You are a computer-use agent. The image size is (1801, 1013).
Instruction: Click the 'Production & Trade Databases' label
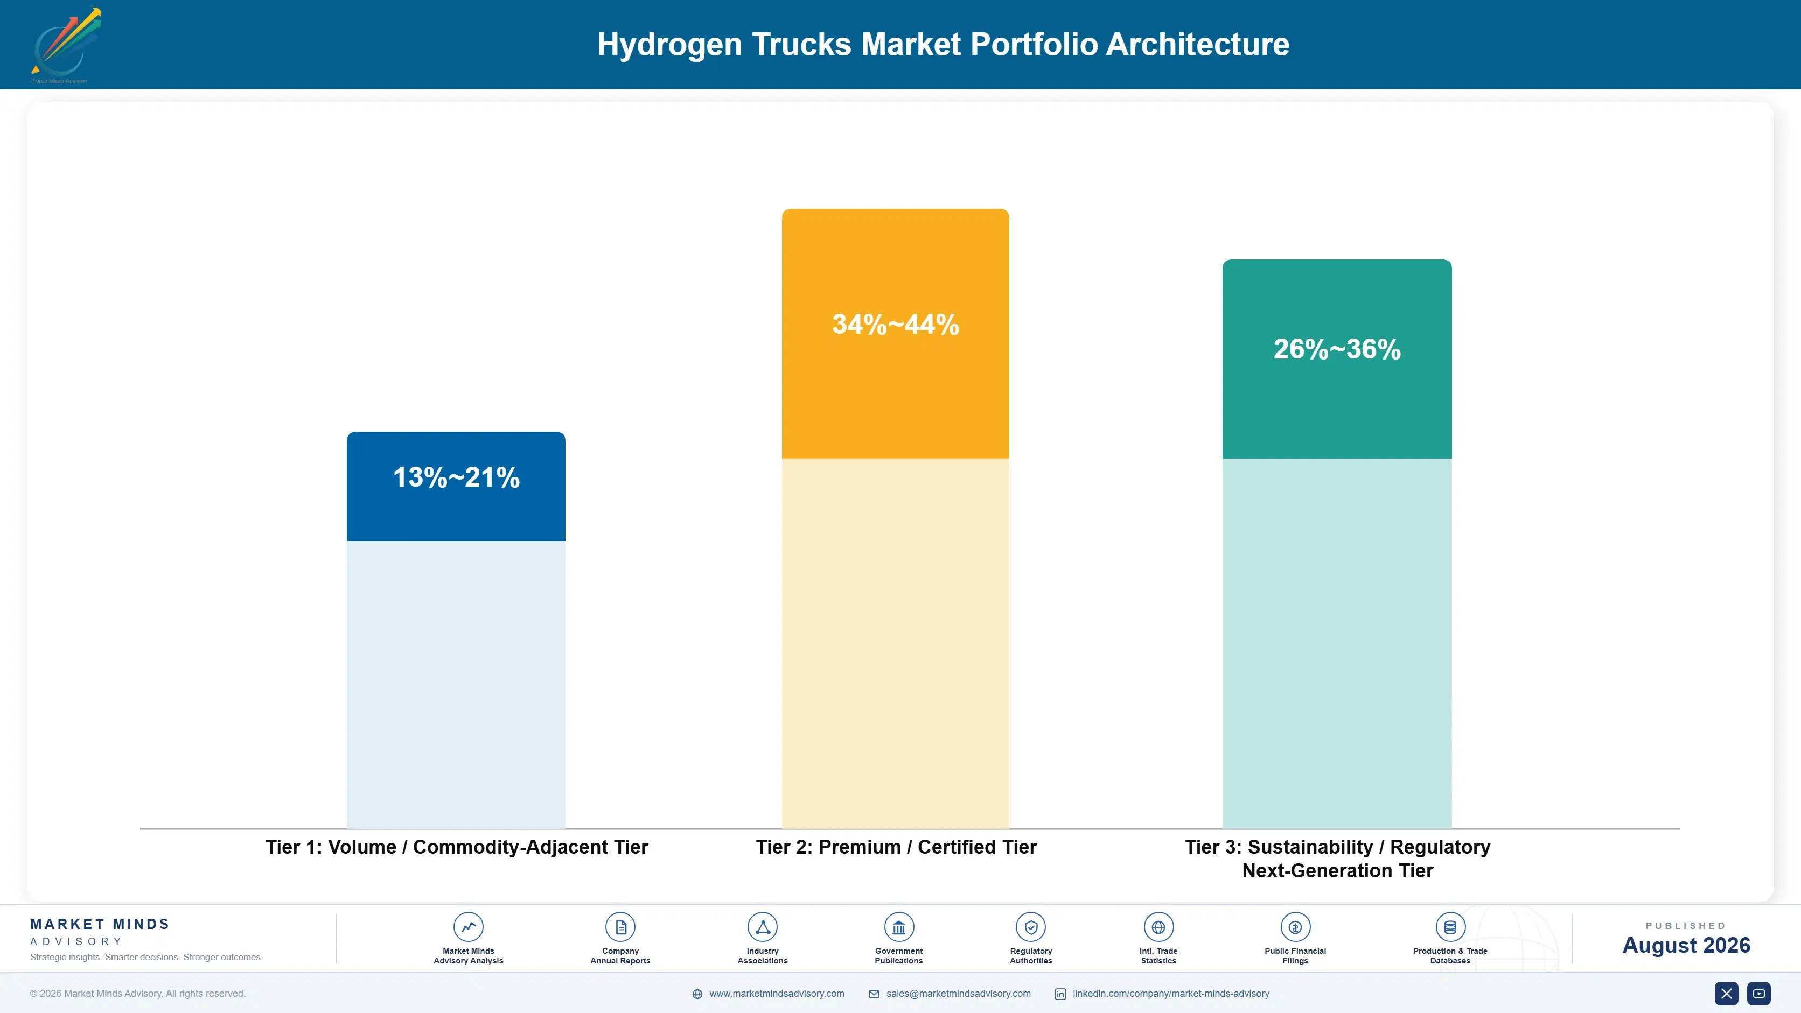click(1450, 956)
